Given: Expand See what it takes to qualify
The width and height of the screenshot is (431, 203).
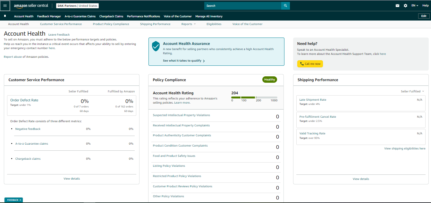Looking at the screenshot, I should pos(184,61).
